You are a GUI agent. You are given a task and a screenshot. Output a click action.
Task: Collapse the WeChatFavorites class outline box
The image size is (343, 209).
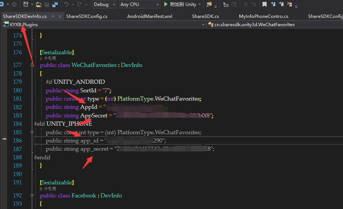32,65
